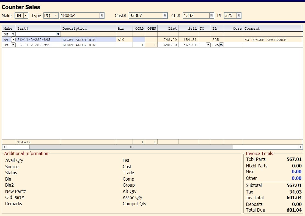This screenshot has width=305, height=216.
Task: Click the blue Misc amount 0.00
Action: [296, 172]
